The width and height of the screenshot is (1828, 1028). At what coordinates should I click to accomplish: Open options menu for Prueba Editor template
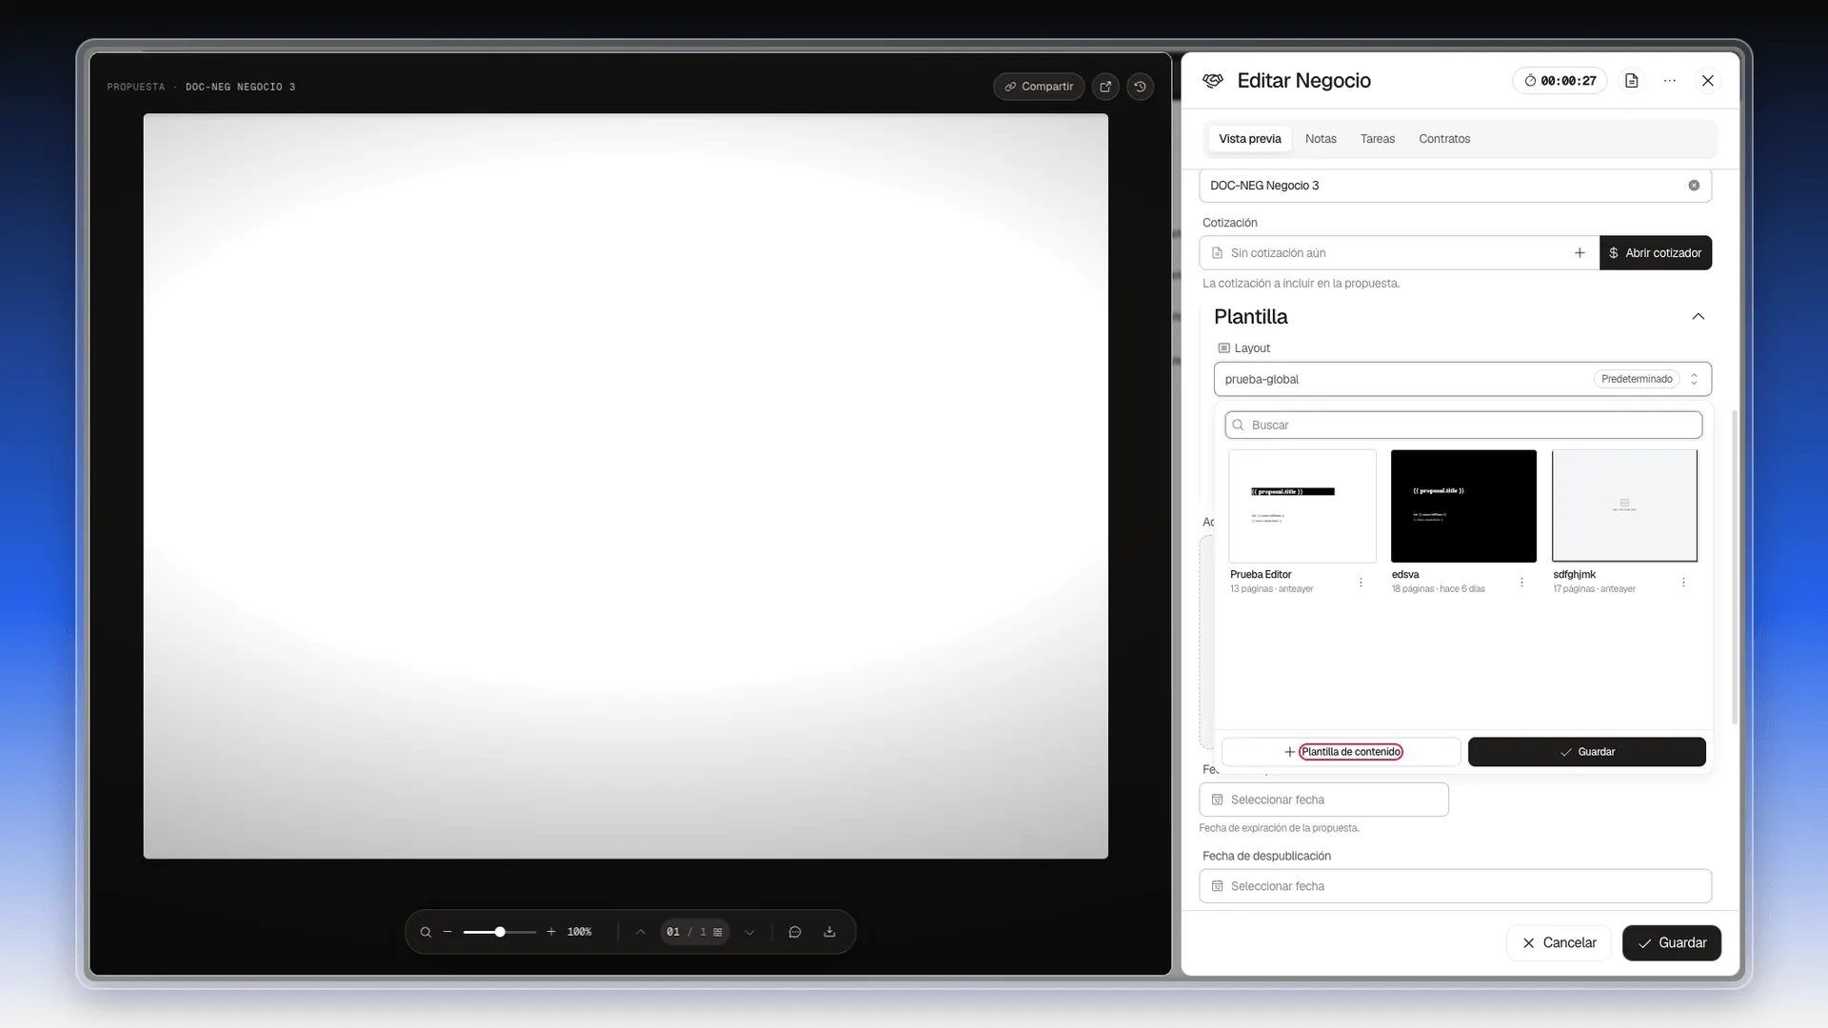coord(1361,583)
